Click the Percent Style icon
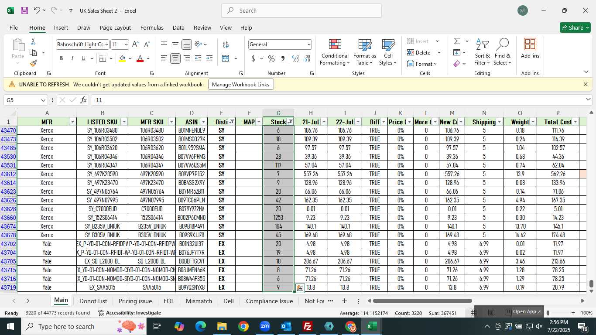Viewport: 596px width, 335px height. click(x=271, y=58)
